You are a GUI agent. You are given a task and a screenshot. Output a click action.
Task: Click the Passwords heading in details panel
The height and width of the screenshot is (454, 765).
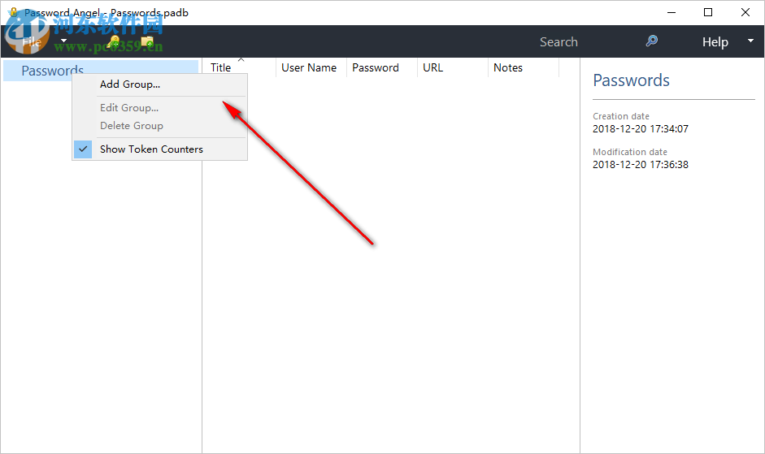tap(631, 80)
